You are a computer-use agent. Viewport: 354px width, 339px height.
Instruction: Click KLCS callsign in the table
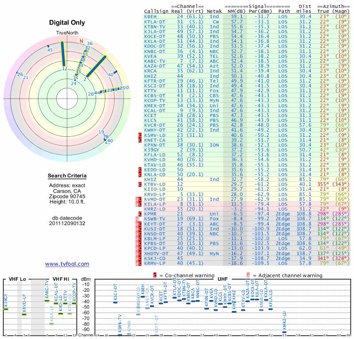click(150, 120)
